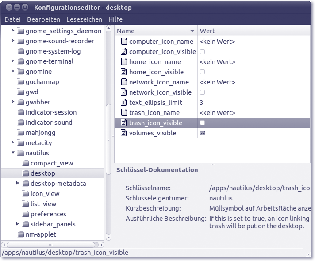The image size is (315, 261).
Task: Click the nm-applet folder icon
Action: (x=20, y=234)
